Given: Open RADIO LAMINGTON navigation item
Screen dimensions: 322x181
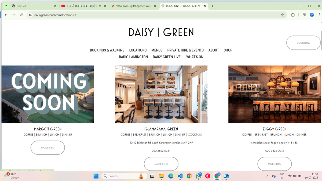Looking at the screenshot, I should click(133, 57).
